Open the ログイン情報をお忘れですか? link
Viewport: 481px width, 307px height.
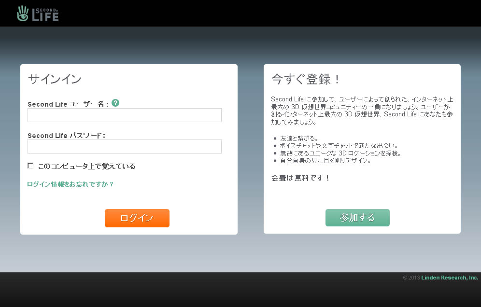70,184
